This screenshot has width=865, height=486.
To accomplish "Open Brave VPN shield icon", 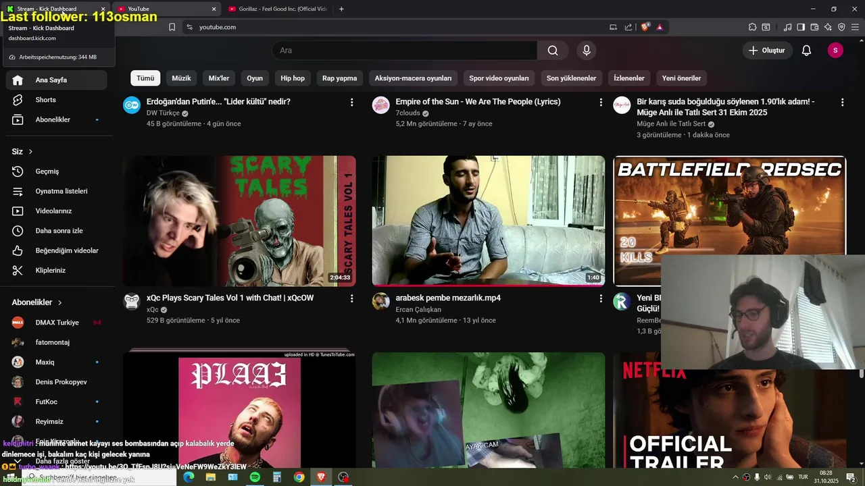I will click(x=841, y=27).
